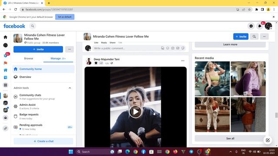Image resolution: width=278 pixels, height=156 pixels.
Task: Open the account profile picture menu
Action: pyautogui.click(x=268, y=26)
